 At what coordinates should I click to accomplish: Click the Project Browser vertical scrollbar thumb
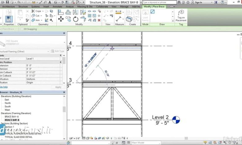[x=64, y=109]
